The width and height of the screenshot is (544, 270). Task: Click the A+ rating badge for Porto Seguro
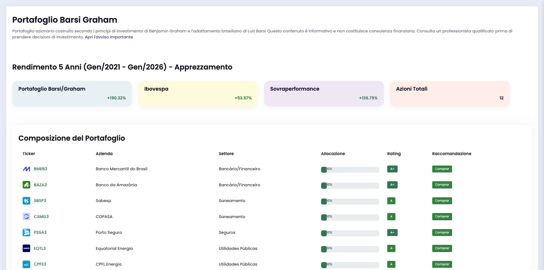click(392, 233)
